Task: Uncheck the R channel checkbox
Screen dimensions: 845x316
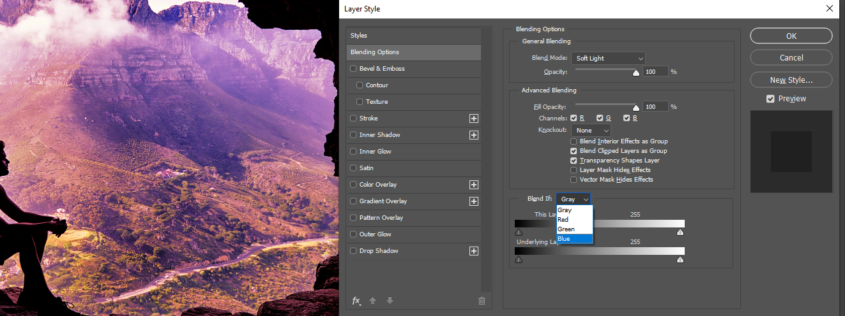Action: [574, 118]
